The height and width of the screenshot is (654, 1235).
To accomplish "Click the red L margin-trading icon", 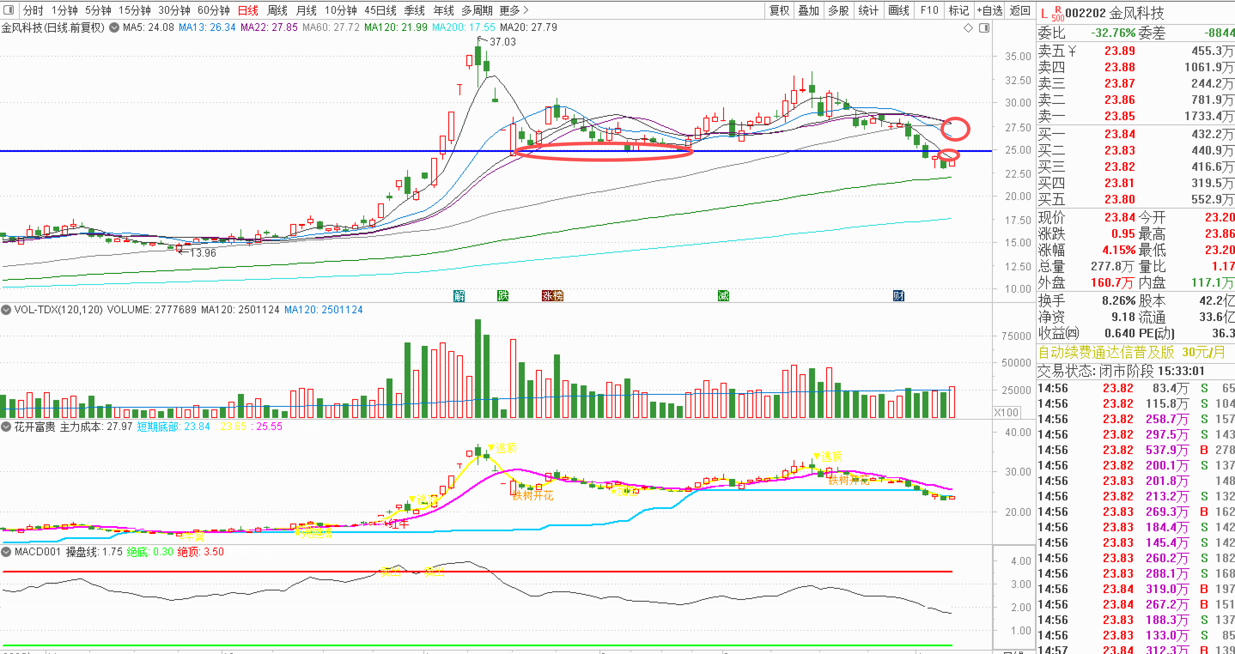I will tap(1044, 14).
